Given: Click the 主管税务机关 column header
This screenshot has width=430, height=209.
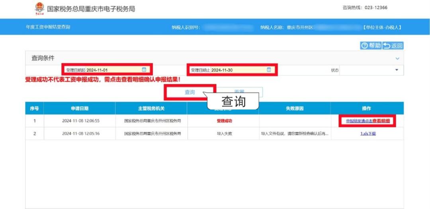Looking at the screenshot, I should (151, 108).
